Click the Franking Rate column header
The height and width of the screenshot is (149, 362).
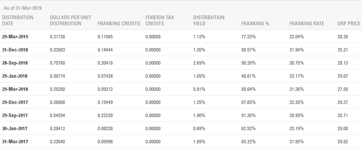coord(306,24)
